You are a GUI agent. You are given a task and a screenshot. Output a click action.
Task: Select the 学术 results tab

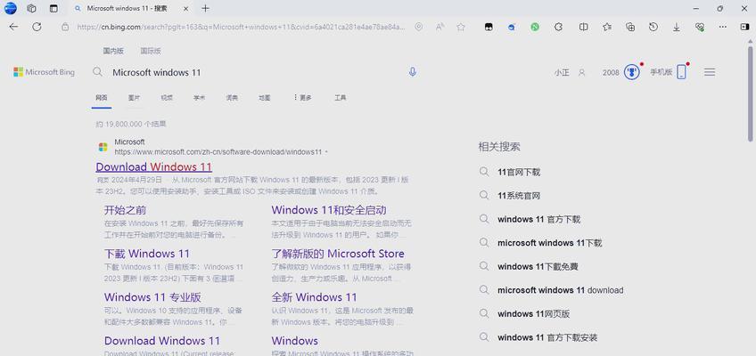tap(199, 98)
